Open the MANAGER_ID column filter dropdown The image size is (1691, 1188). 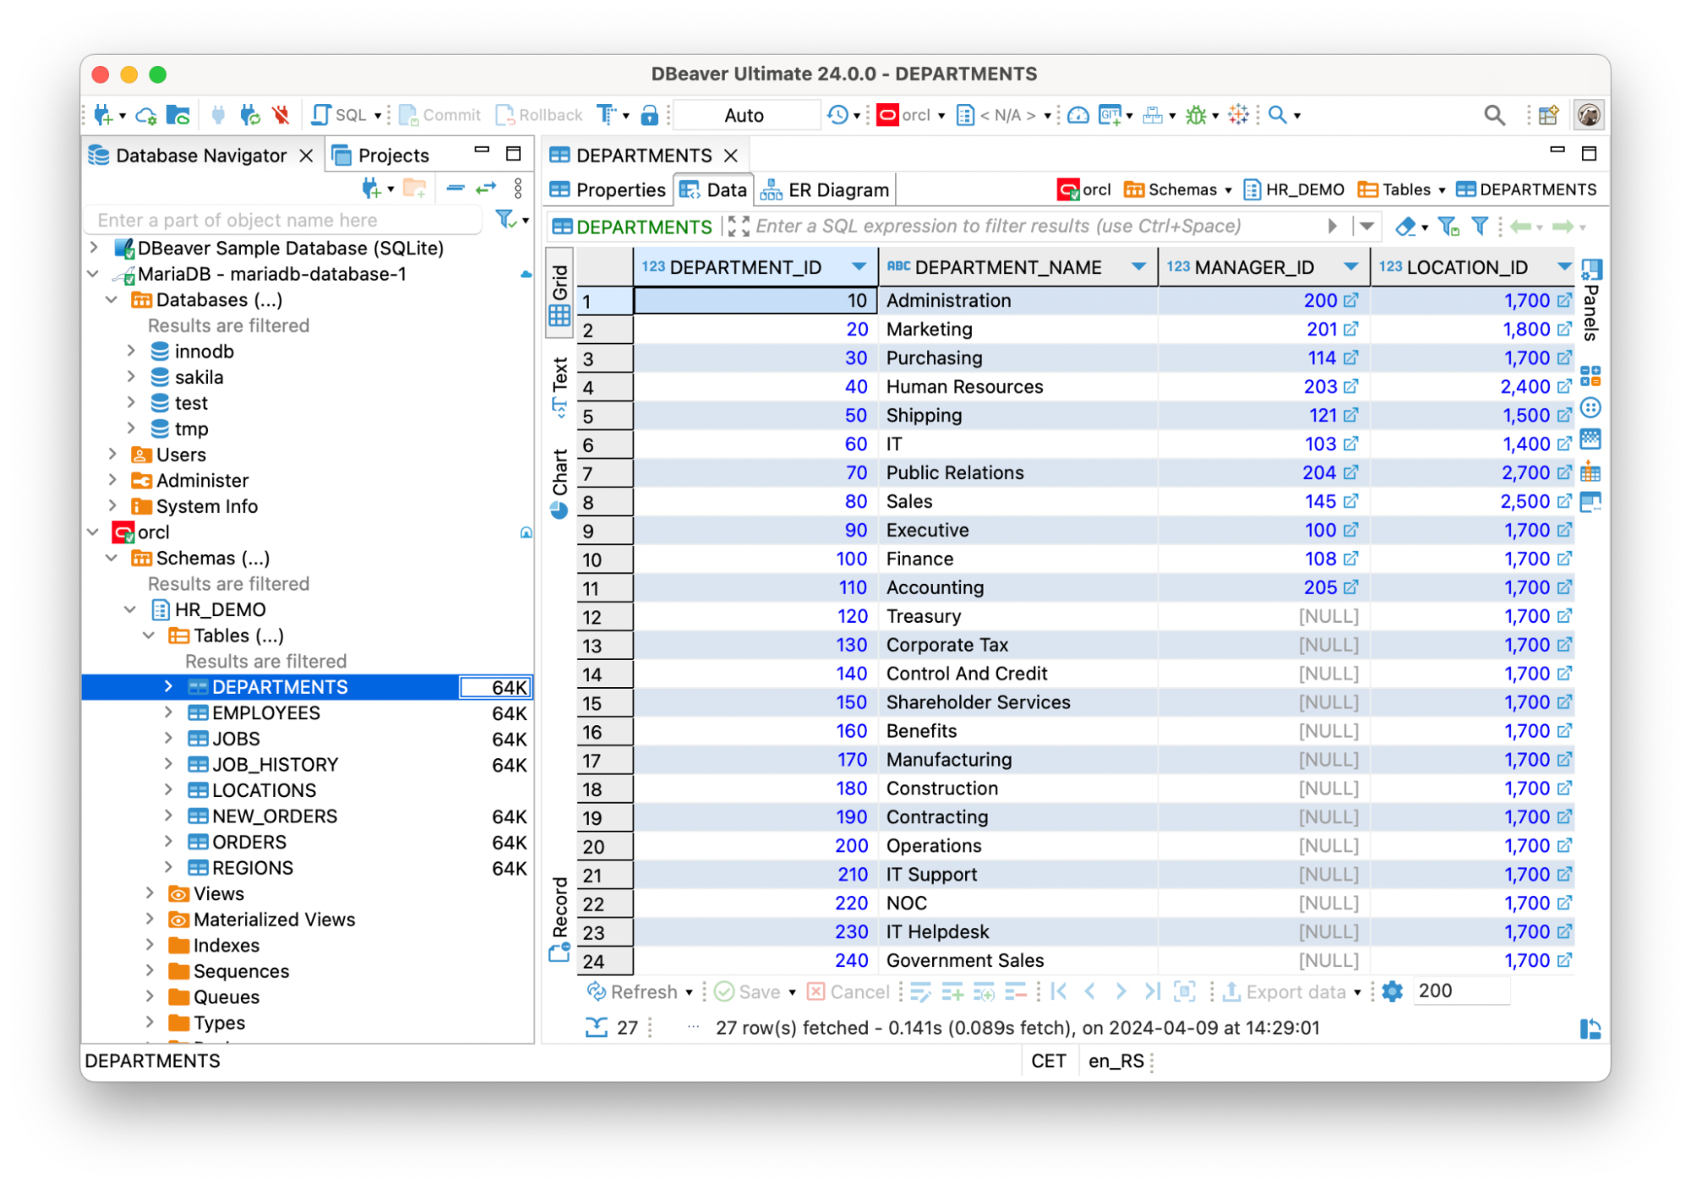[1351, 267]
